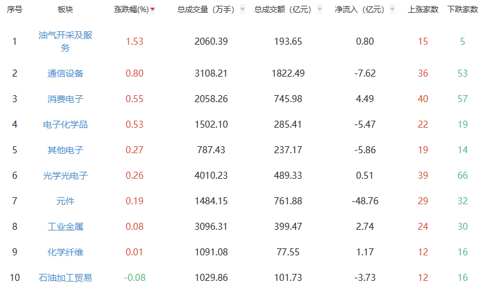Click the 序号 column header
Image resolution: width=483 pixels, height=286 pixels.
(x=15, y=10)
